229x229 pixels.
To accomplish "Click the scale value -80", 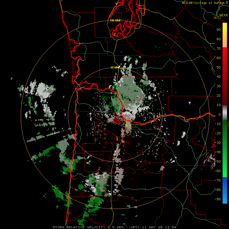I will [218, 190].
